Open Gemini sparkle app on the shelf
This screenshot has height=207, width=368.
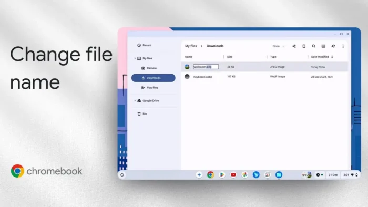(199, 175)
